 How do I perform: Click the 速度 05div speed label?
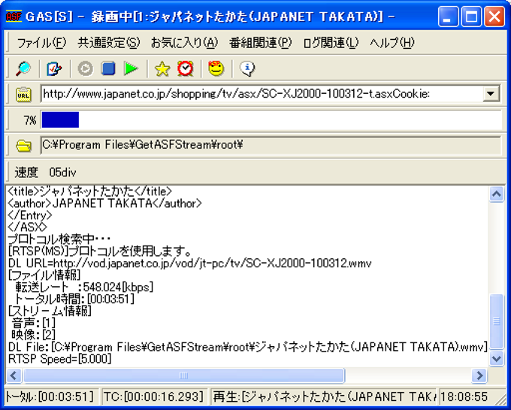[45, 172]
